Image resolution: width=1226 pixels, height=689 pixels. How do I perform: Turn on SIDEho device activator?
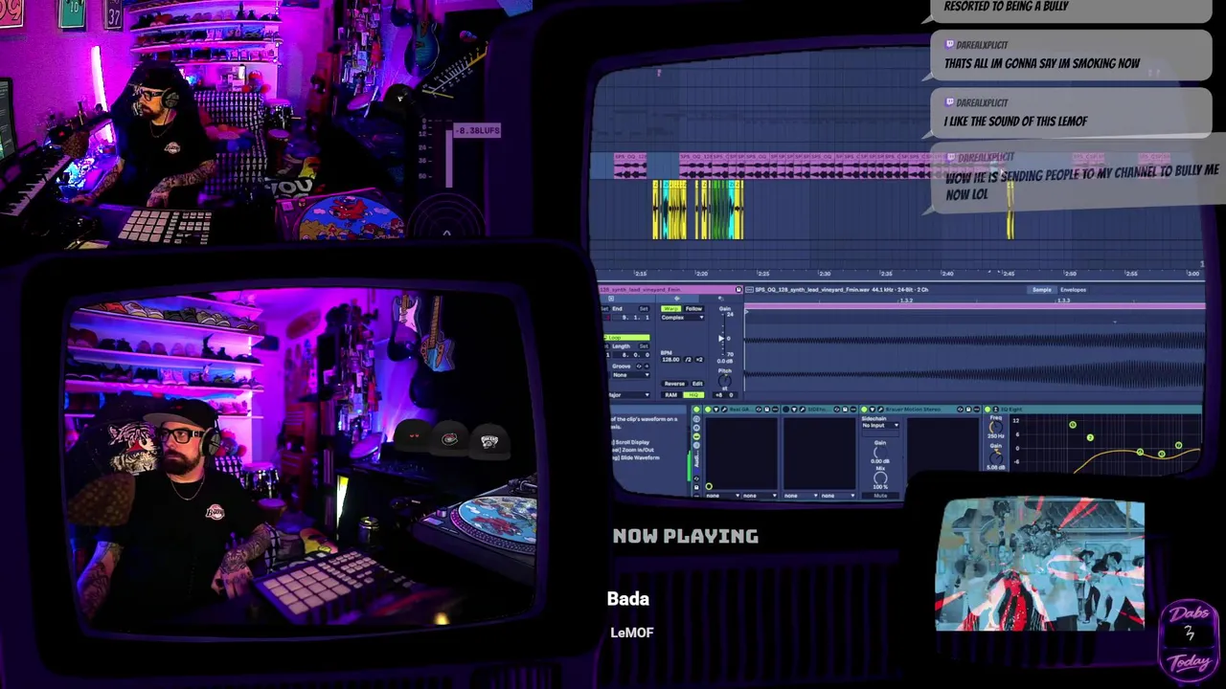[786, 410]
